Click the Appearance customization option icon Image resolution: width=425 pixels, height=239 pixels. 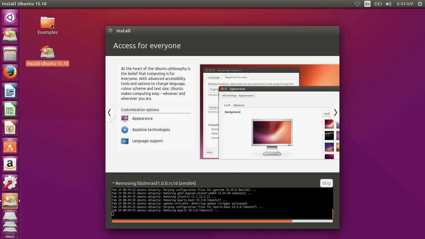coord(124,119)
